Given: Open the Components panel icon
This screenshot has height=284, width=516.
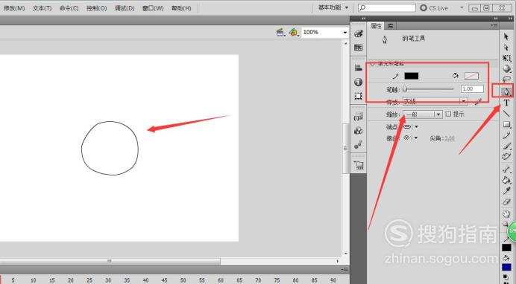Looking at the screenshot, I should coord(359,131).
